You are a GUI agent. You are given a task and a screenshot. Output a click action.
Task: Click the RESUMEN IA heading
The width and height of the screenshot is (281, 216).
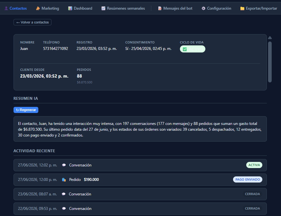[x=26, y=99]
